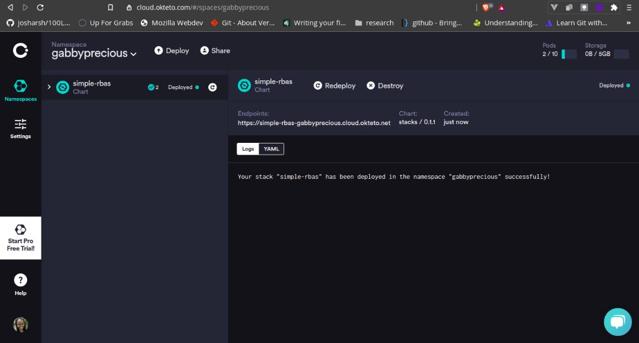Open Mozilla Webdev bookmark
Screen dimensions: 639x343
pos(172,23)
